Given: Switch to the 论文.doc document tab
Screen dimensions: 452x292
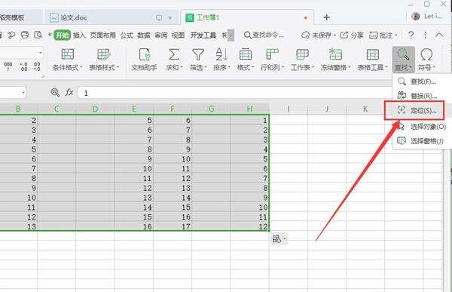Looking at the screenshot, I should coord(111,17).
